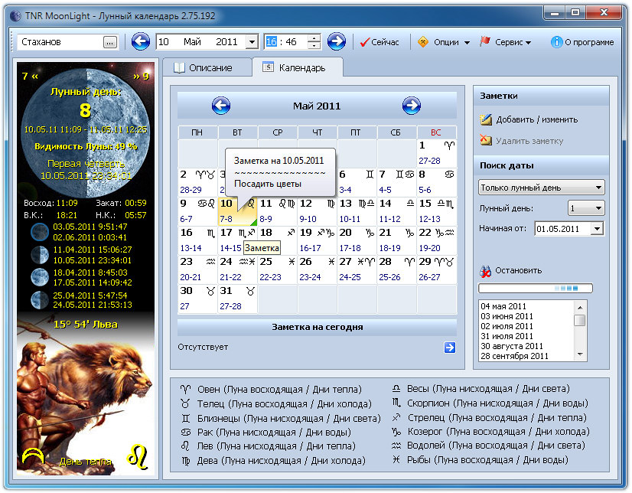Select May 20 in calendar
This screenshot has height=493, width=632.
(x=357, y=240)
